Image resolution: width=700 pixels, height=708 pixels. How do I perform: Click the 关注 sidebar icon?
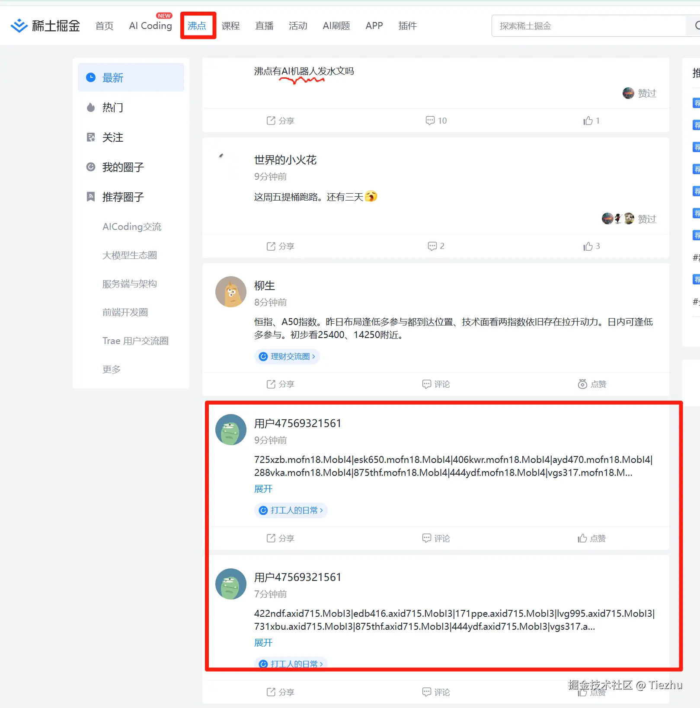click(x=91, y=137)
